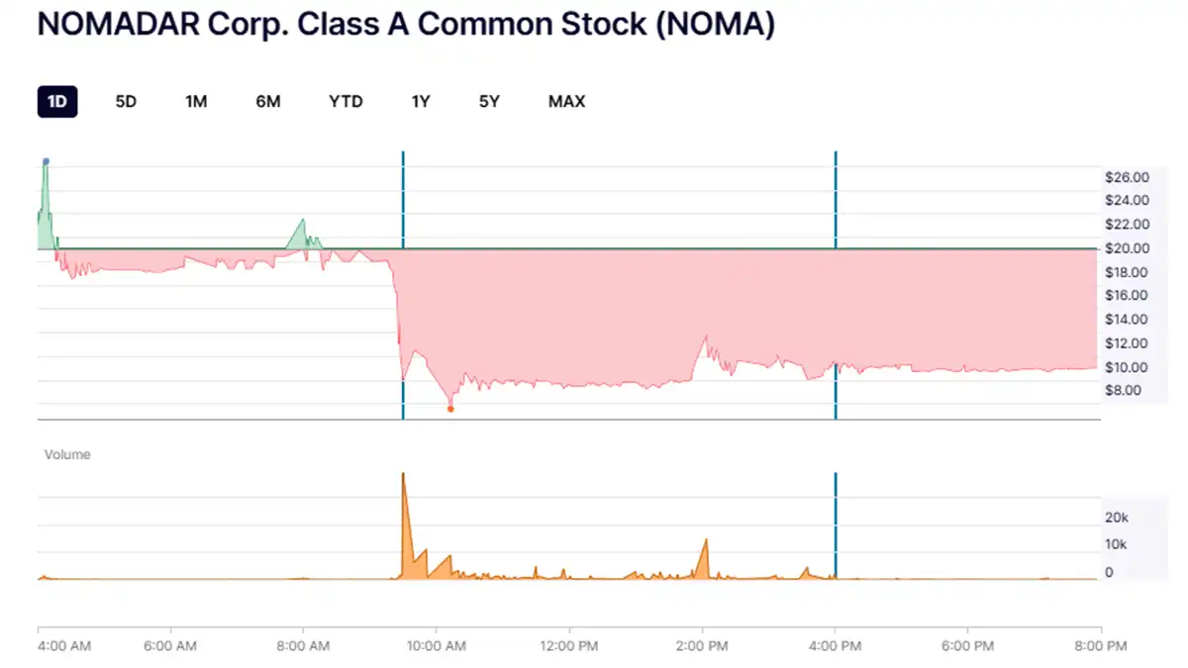
Task: Open the MAX chart range
Action: (566, 101)
